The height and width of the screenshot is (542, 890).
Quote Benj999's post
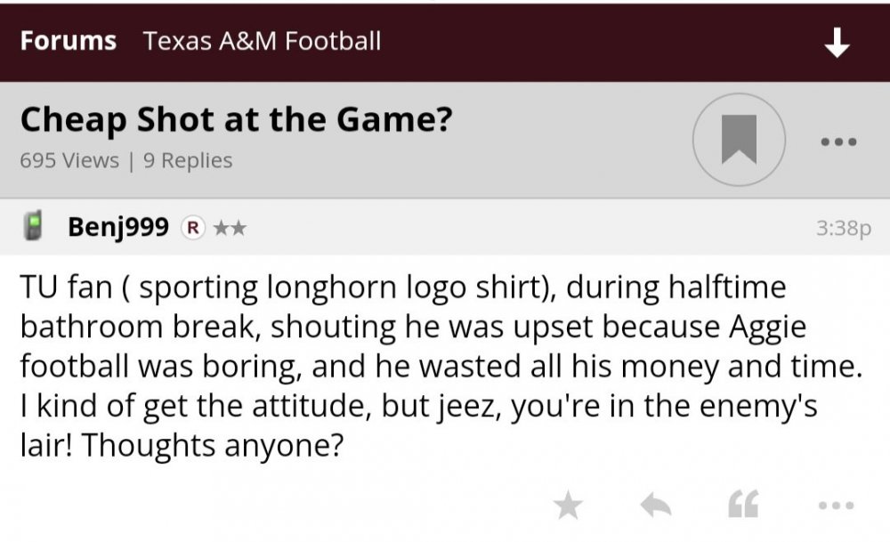pos(743,506)
